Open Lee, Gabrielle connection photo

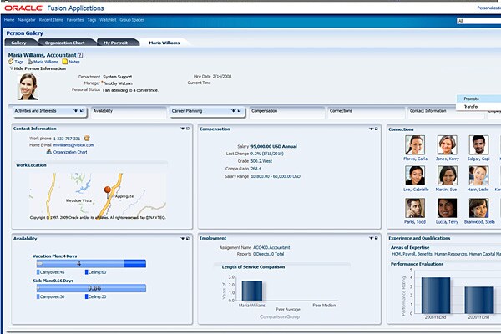click(415, 176)
